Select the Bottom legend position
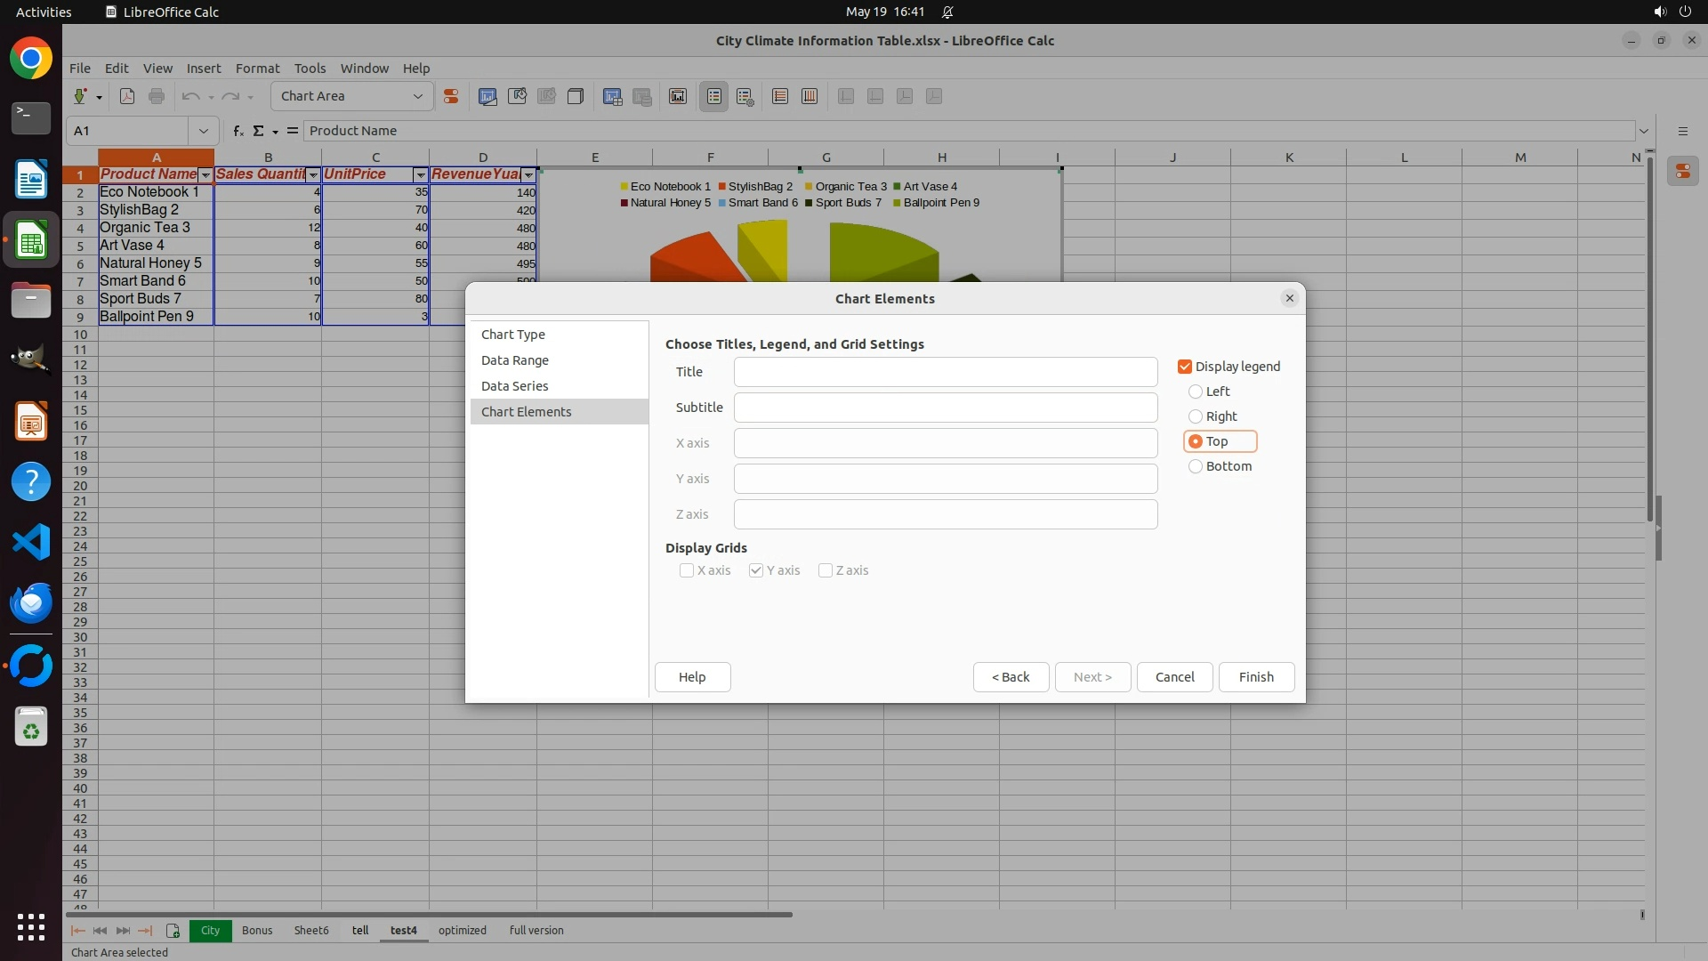This screenshot has width=1708, height=961. pyautogui.click(x=1196, y=466)
